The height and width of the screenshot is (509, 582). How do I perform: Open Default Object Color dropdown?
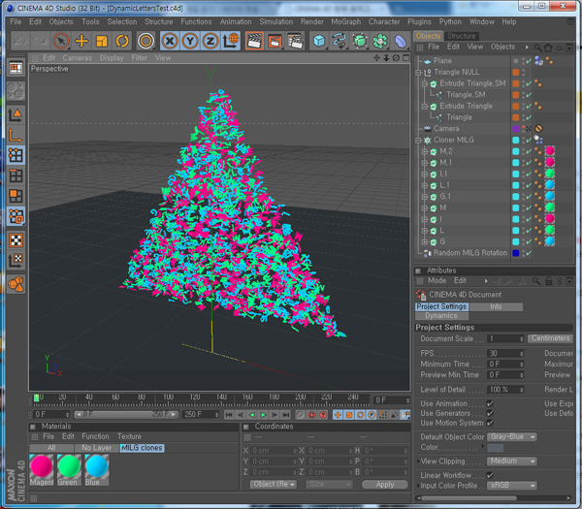click(511, 437)
